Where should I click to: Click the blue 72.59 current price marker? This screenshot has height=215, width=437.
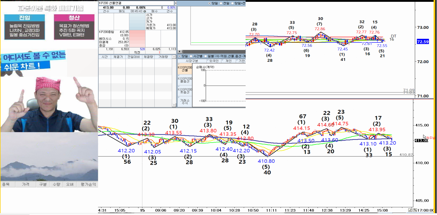pos(423,42)
